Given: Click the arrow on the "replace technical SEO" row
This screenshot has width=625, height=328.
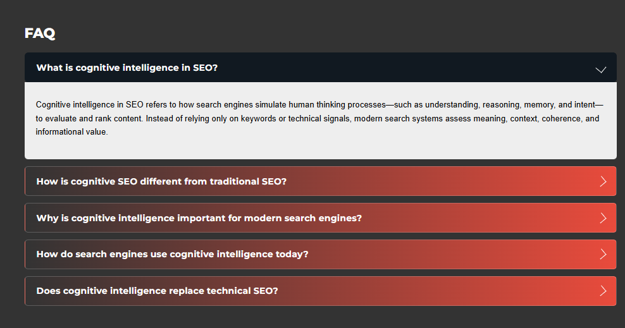Looking at the screenshot, I should (x=603, y=291).
